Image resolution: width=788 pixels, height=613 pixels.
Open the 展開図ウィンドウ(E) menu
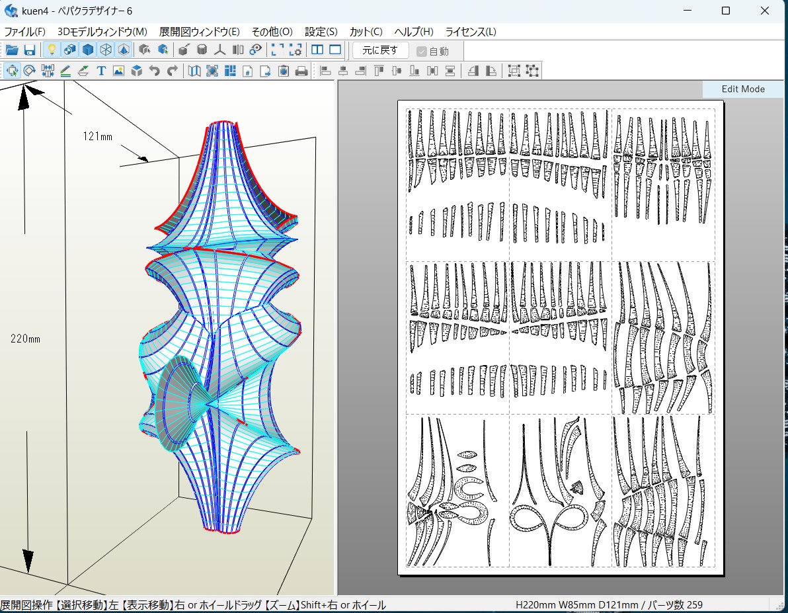[200, 32]
